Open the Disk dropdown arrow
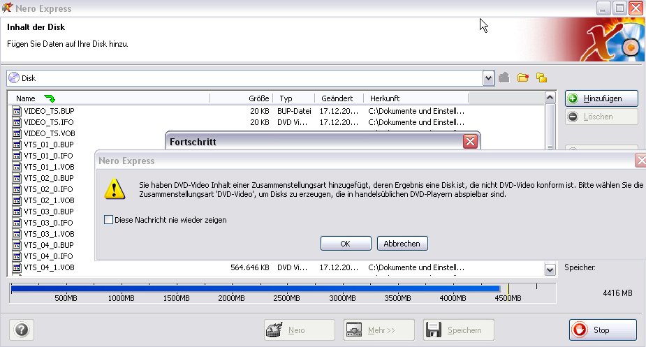The width and height of the screenshot is (646, 347). point(488,78)
